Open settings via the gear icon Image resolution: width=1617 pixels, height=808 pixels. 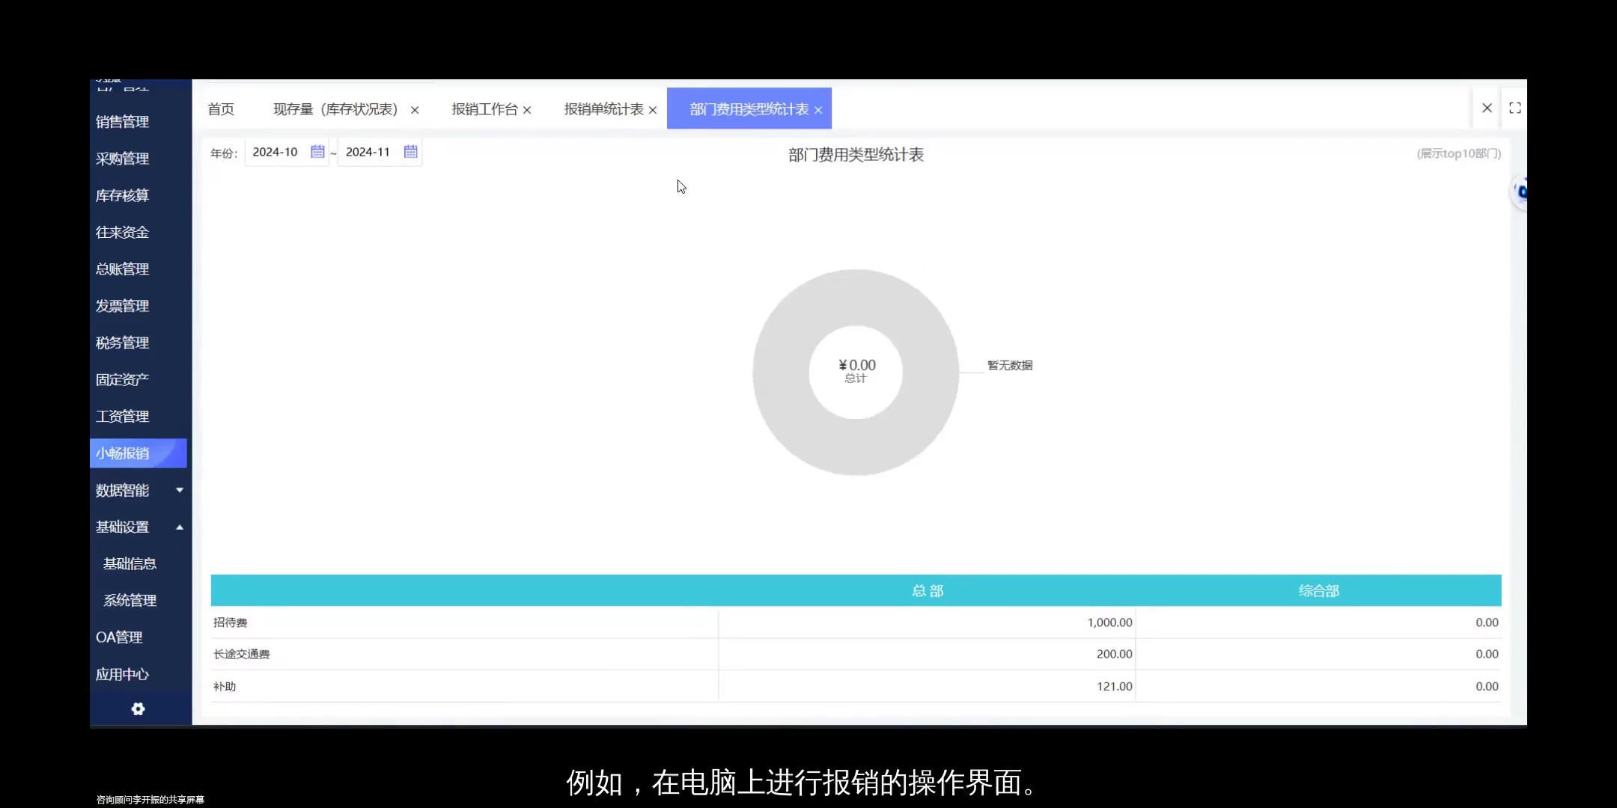point(138,708)
